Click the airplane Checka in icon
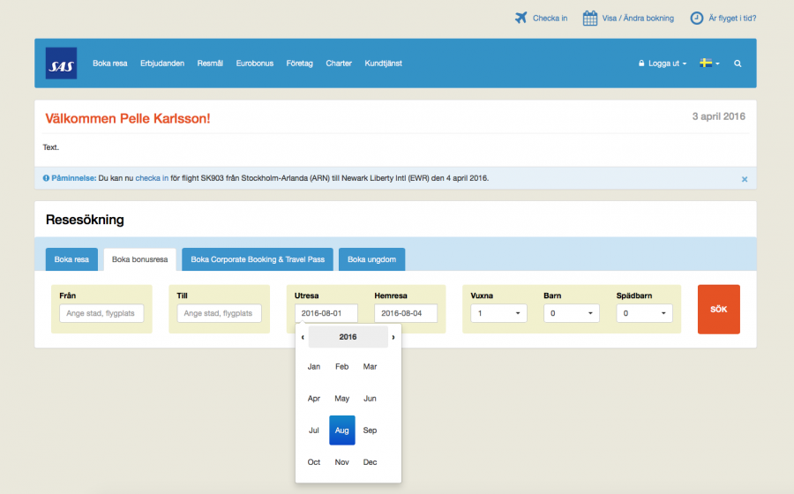The width and height of the screenshot is (794, 494). click(521, 18)
